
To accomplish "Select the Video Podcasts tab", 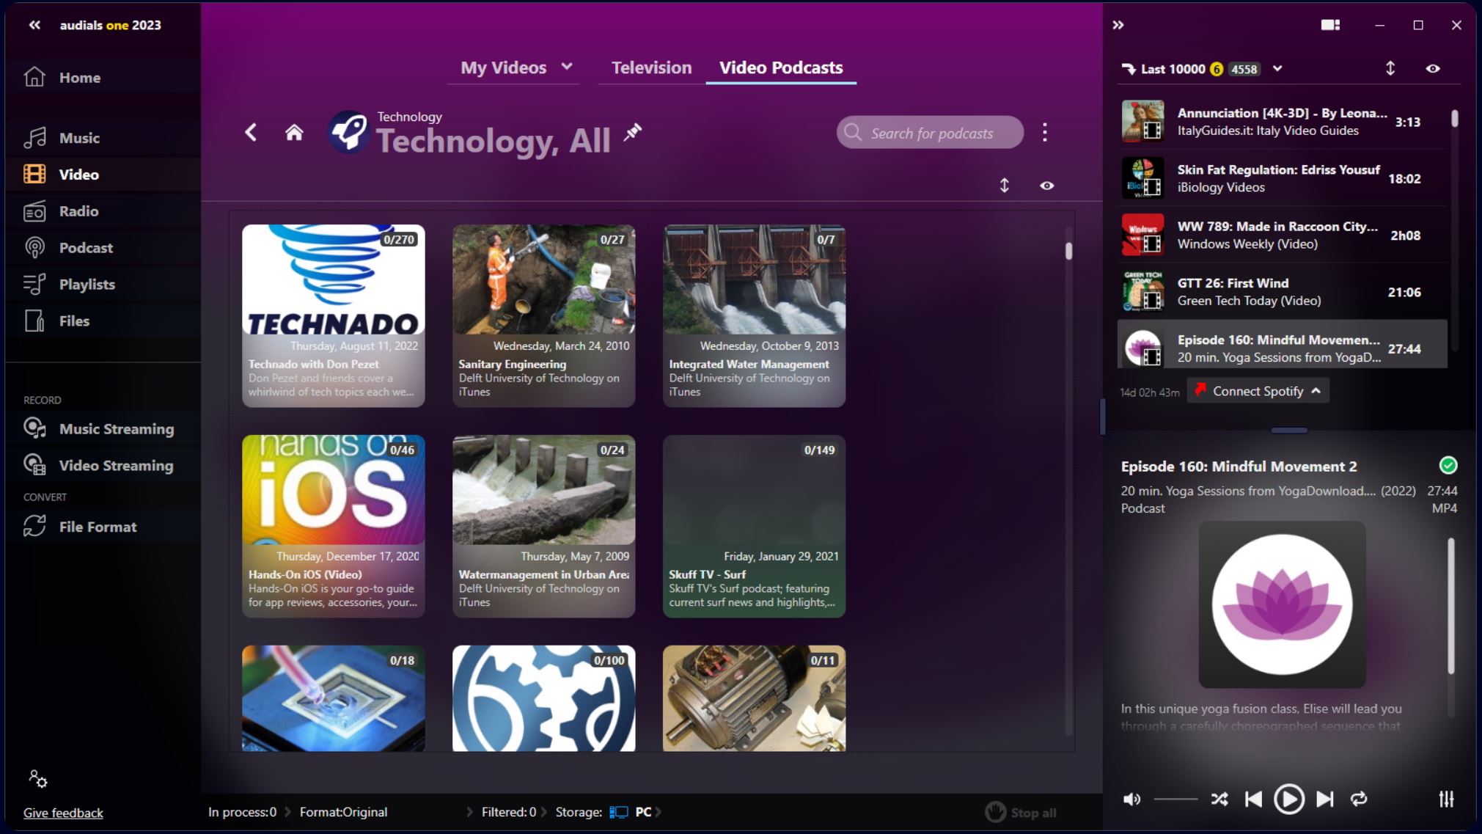I will coord(781,67).
